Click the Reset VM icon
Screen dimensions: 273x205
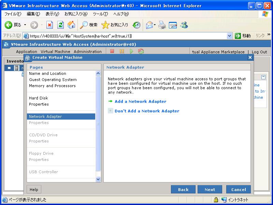[141, 51]
